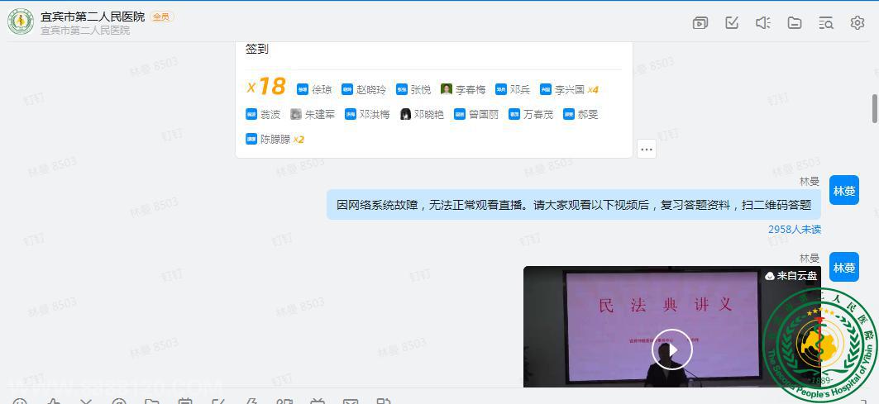
Task: Open the group files folder icon
Action: click(x=795, y=23)
